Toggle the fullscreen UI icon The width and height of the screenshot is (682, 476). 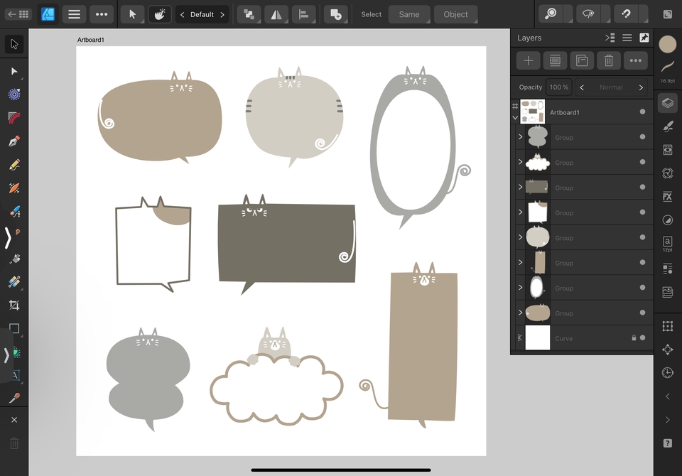[x=668, y=14]
